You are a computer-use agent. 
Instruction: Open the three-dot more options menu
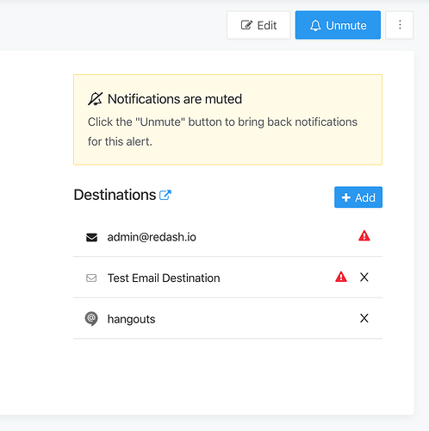point(400,25)
